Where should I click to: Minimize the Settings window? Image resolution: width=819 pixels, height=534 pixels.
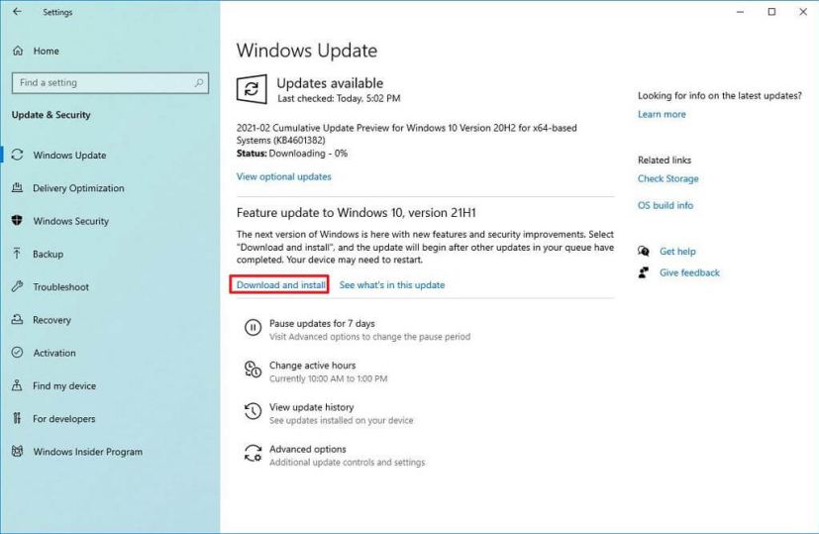[x=740, y=12]
